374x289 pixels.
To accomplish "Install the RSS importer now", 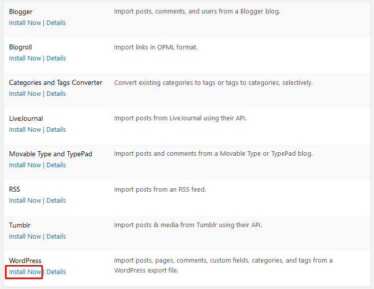I will 25,201.
